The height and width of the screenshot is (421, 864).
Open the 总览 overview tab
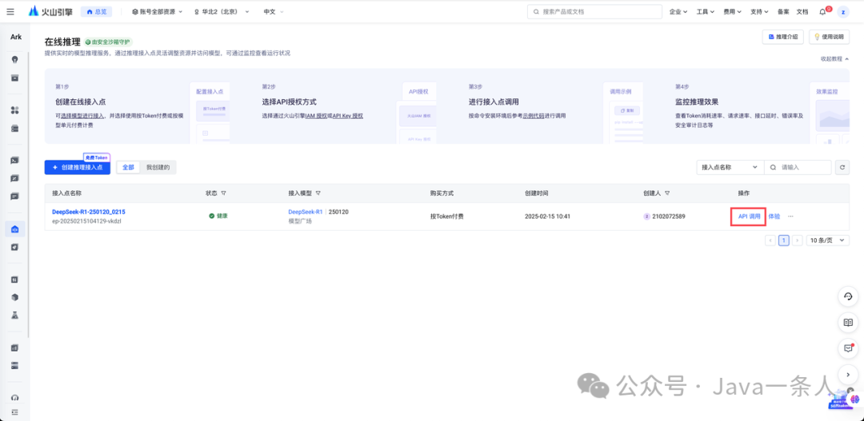(x=97, y=11)
